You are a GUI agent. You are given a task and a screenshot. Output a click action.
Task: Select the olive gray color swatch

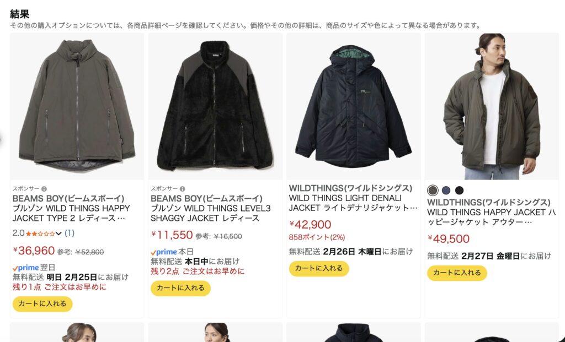(x=433, y=190)
